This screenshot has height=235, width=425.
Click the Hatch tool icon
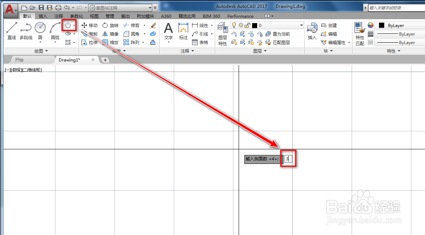(68, 42)
